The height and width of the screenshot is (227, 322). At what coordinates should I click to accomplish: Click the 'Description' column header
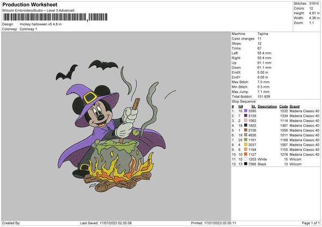267,107
